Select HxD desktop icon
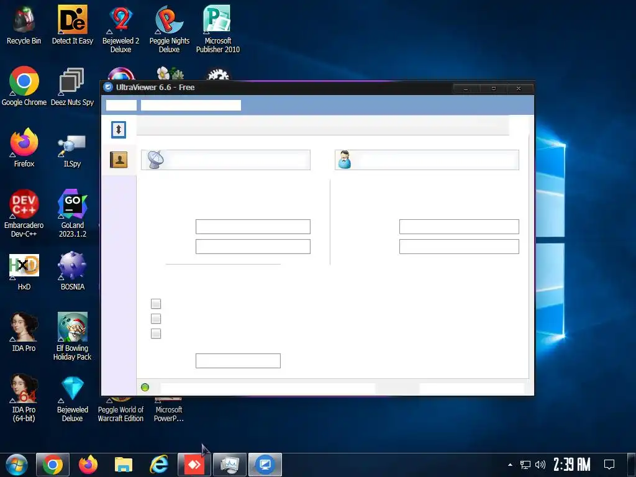This screenshot has width=636, height=477. (x=24, y=272)
